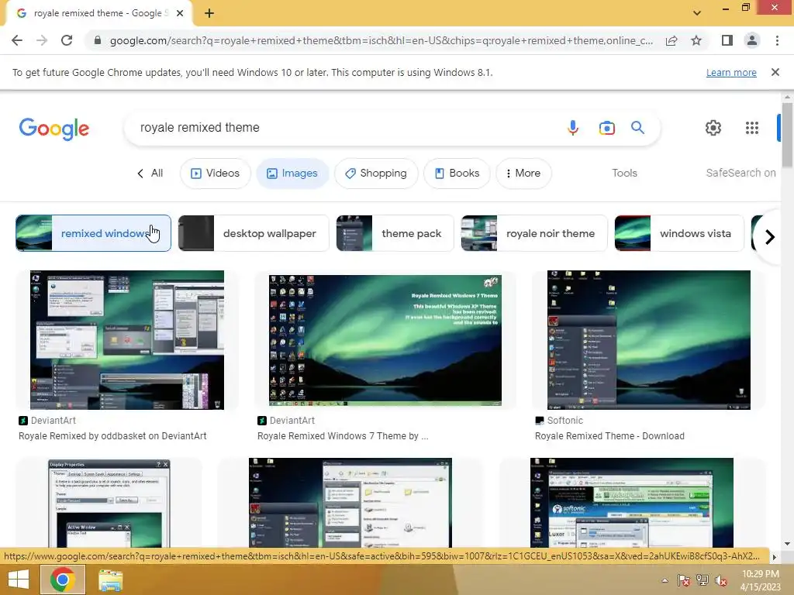The image size is (794, 595).
Task: Share this page via the share icon
Action: point(671,40)
